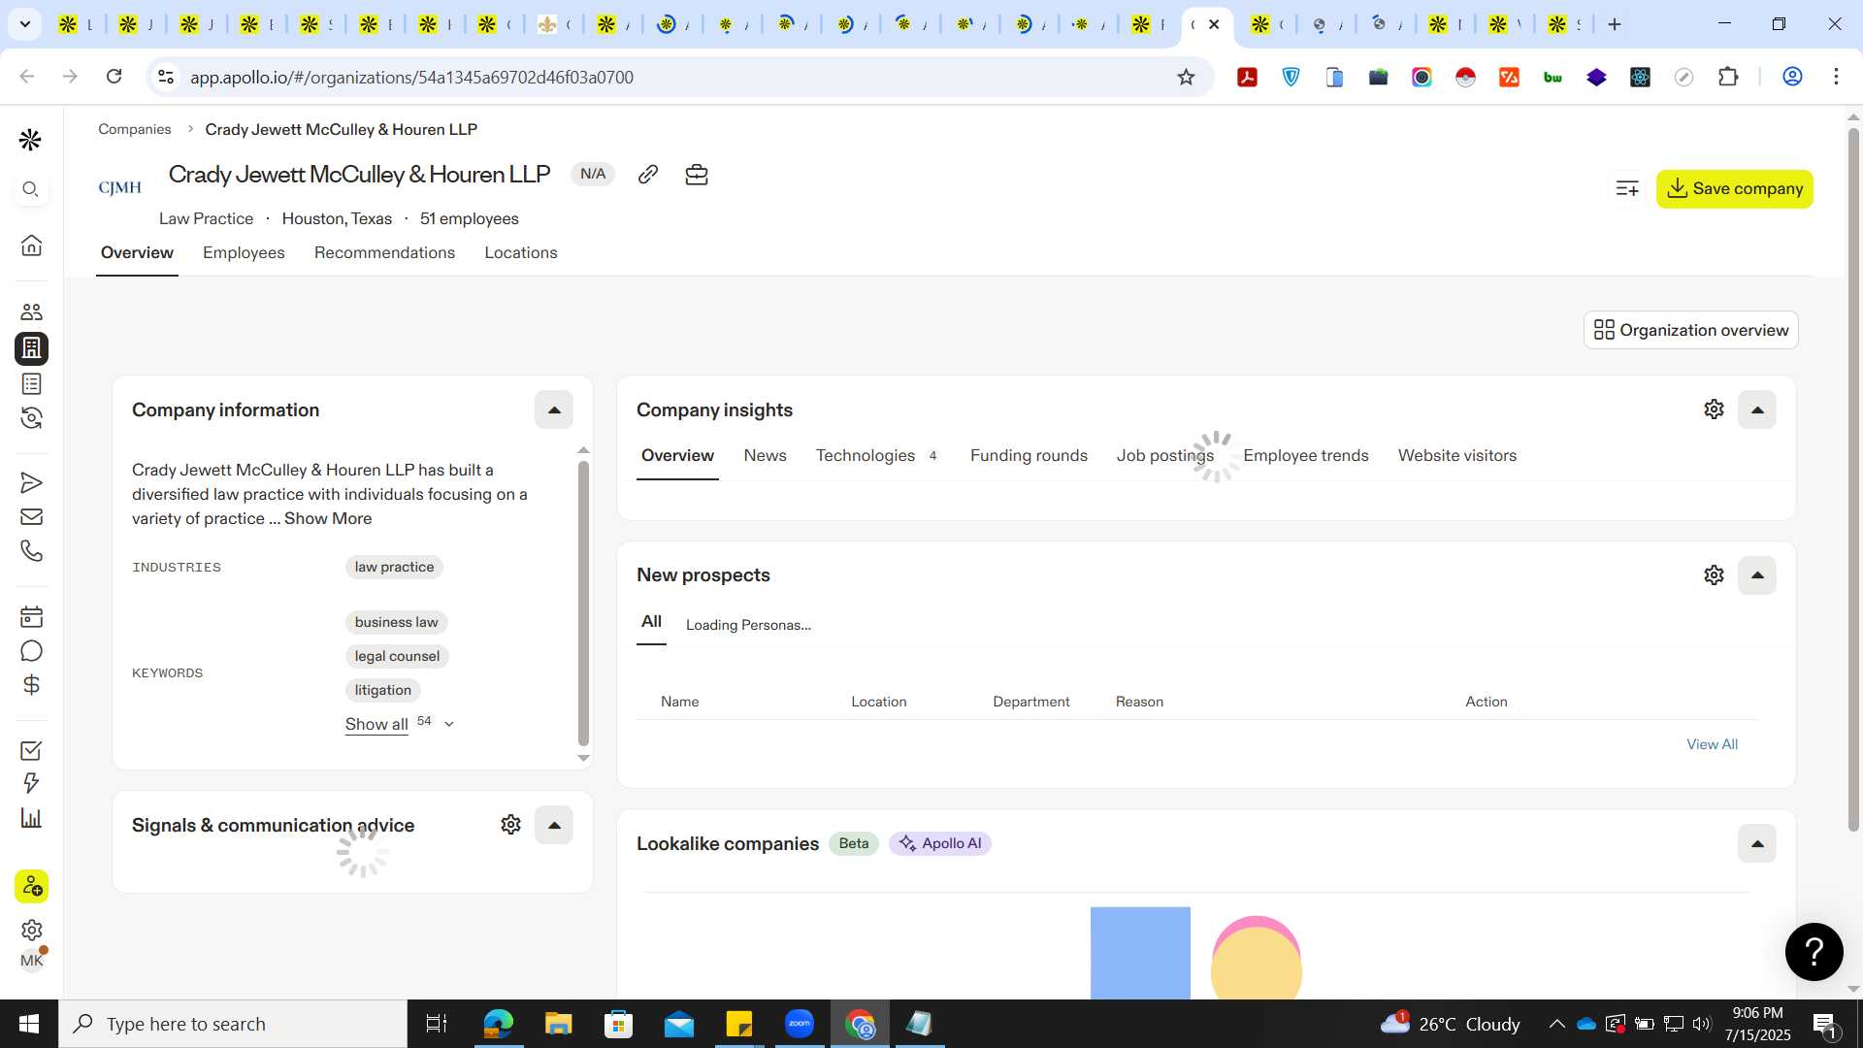
Task: Bookmark this page with star icon
Action: pyautogui.click(x=1186, y=77)
